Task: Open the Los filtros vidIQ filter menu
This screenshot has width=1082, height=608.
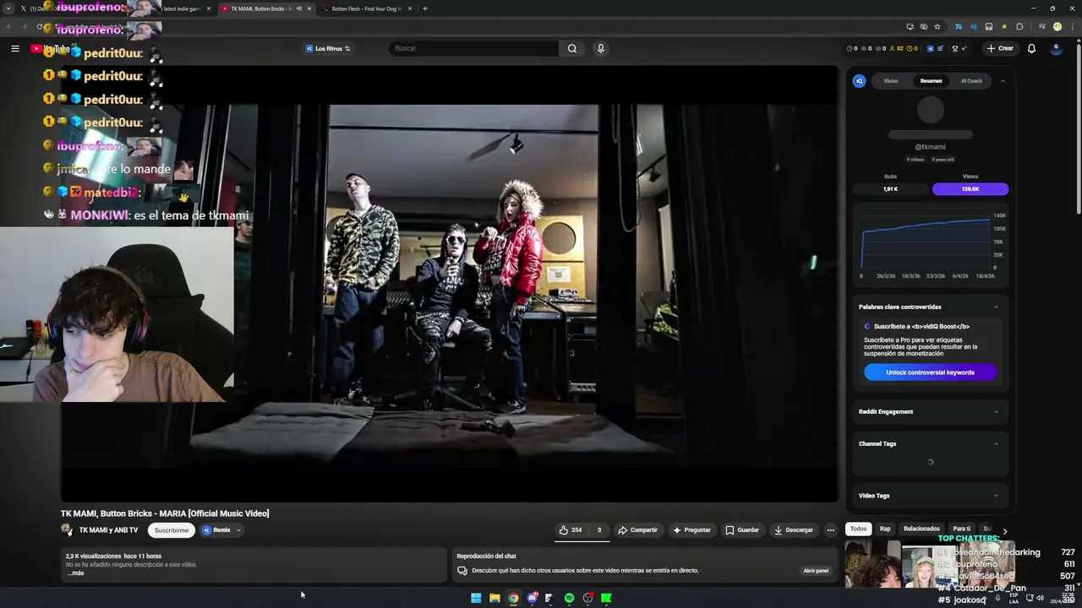Action: tap(328, 48)
